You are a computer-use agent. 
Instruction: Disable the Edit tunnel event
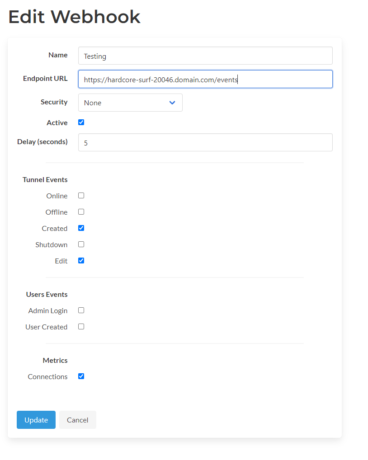tap(81, 260)
